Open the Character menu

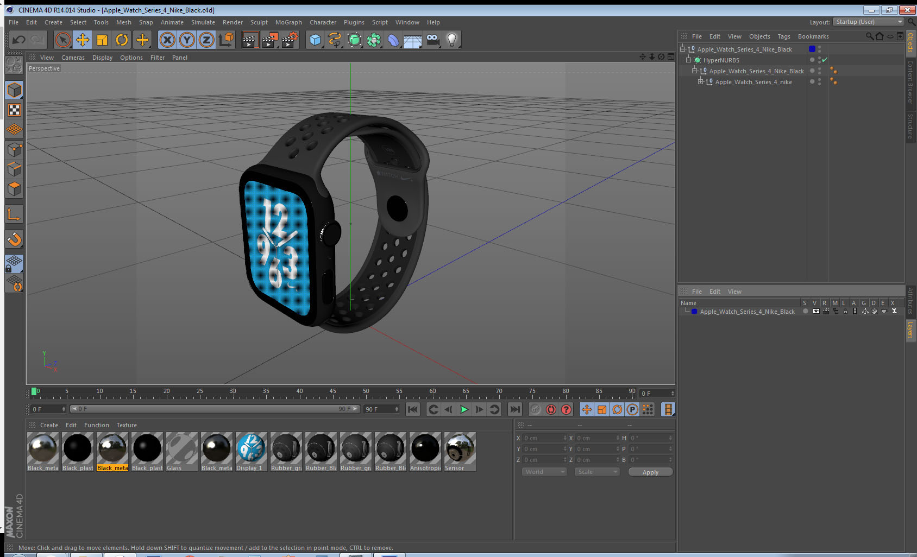coord(323,22)
